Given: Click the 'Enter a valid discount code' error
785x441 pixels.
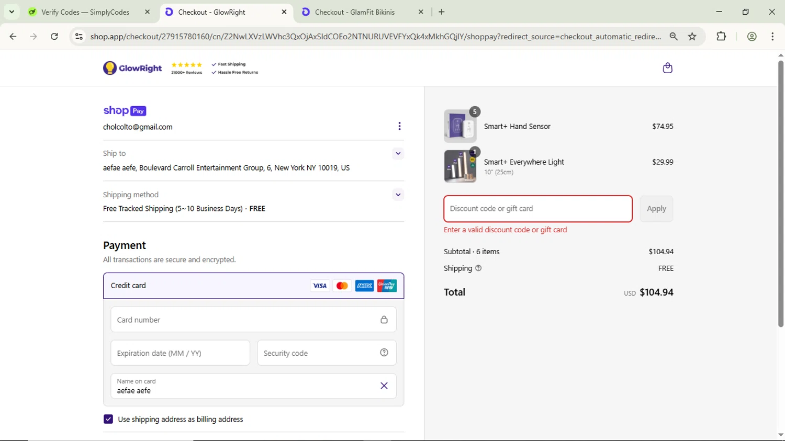Looking at the screenshot, I should (505, 230).
